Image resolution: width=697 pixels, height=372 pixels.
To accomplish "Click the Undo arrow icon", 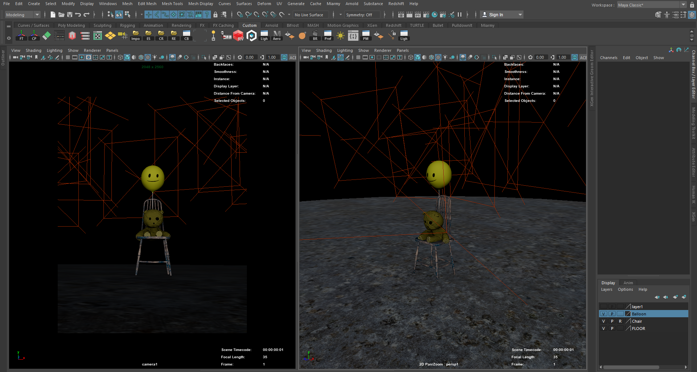I will coord(78,15).
